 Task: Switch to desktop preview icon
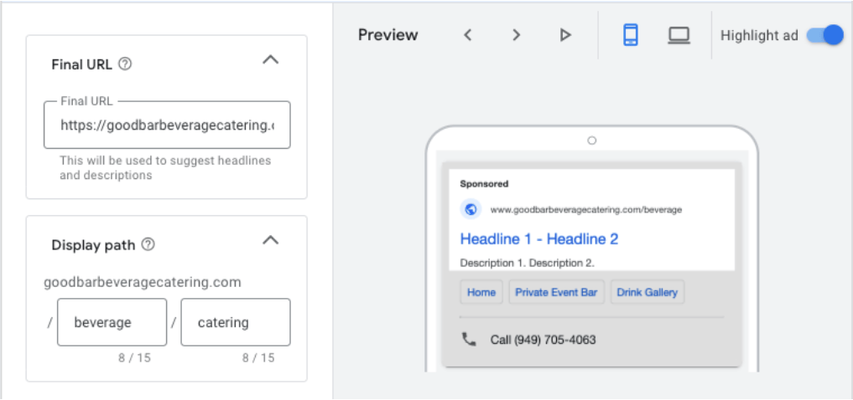(x=679, y=35)
